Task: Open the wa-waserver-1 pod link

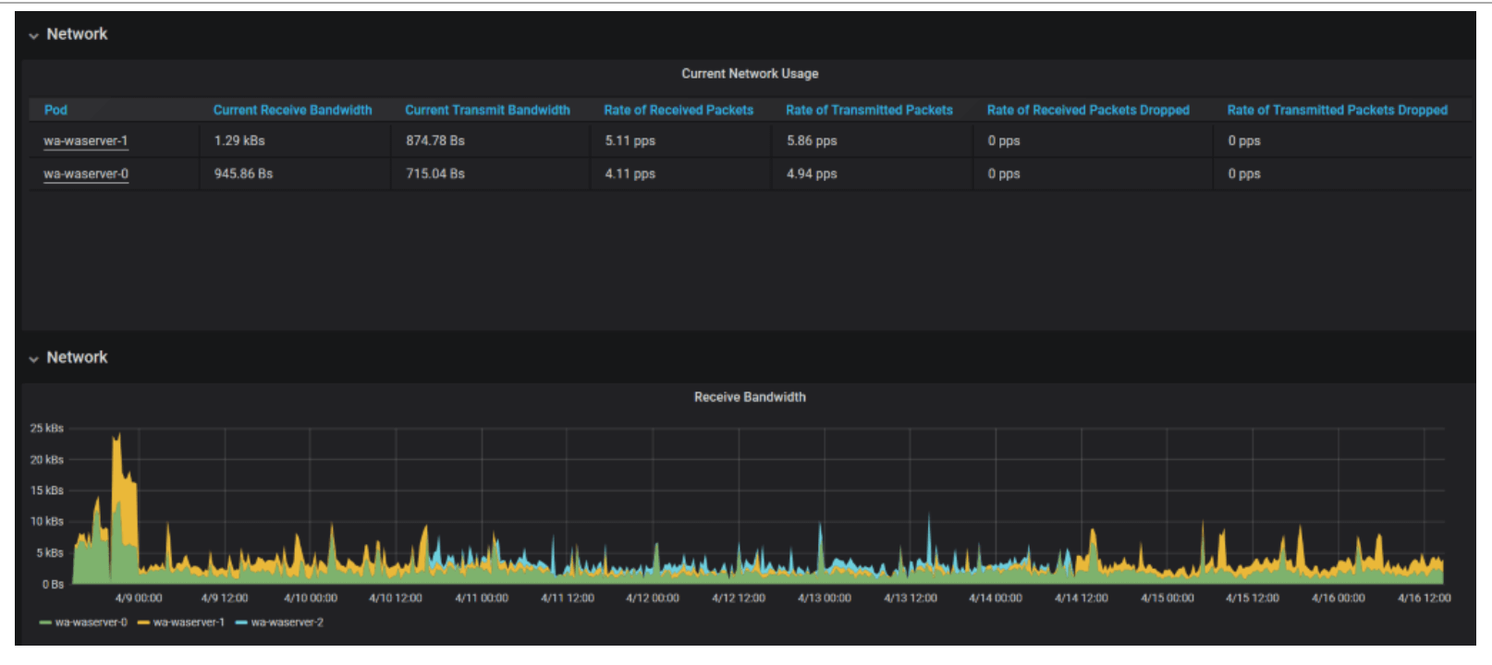Action: 86,141
